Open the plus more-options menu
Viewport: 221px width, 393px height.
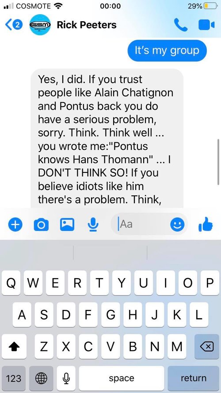tap(15, 224)
